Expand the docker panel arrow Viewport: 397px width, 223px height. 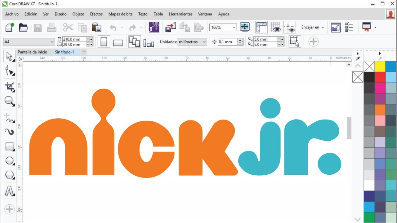[x=357, y=54]
